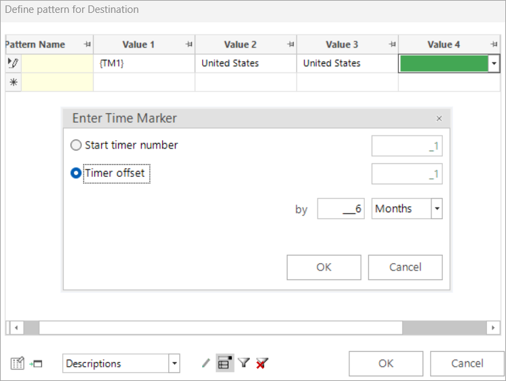Open the Value 4 cell dropdown arrow
The height and width of the screenshot is (381, 506).
494,63
